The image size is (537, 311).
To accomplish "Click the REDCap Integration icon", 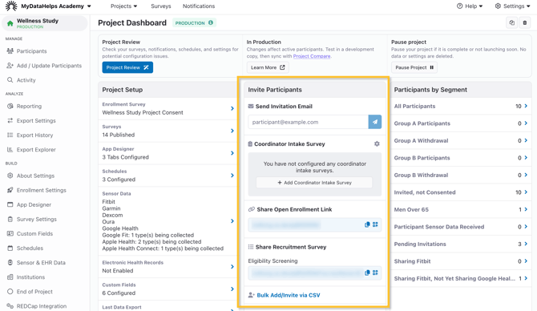I will point(10,306).
